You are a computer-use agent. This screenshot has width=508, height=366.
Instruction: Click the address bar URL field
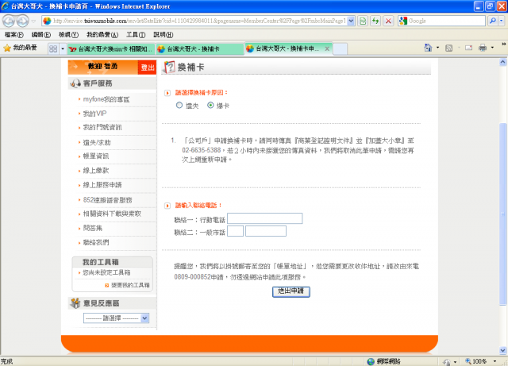199,21
